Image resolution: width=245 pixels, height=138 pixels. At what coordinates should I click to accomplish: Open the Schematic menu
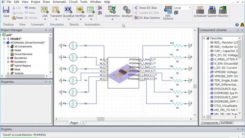59,2
